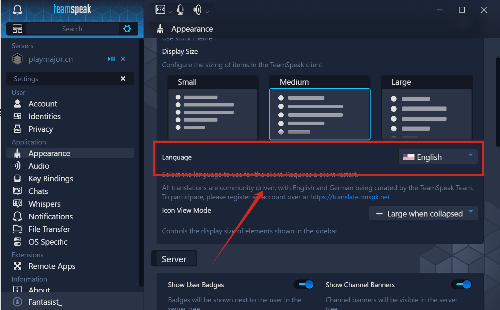Click the Audio sound-wave icon
The image size is (500, 310).
pyautogui.click(x=17, y=166)
